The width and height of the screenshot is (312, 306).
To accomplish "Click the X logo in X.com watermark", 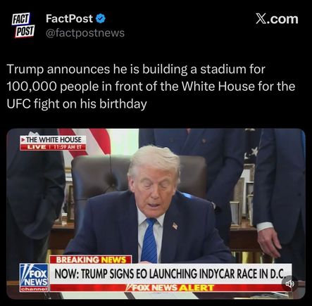I will click(x=261, y=19).
